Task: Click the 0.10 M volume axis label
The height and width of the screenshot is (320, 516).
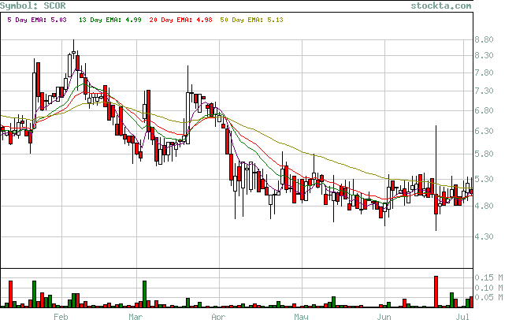Action: (488, 288)
